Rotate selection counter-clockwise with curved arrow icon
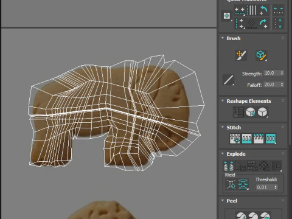This screenshot has height=219, width=292. click(x=263, y=10)
